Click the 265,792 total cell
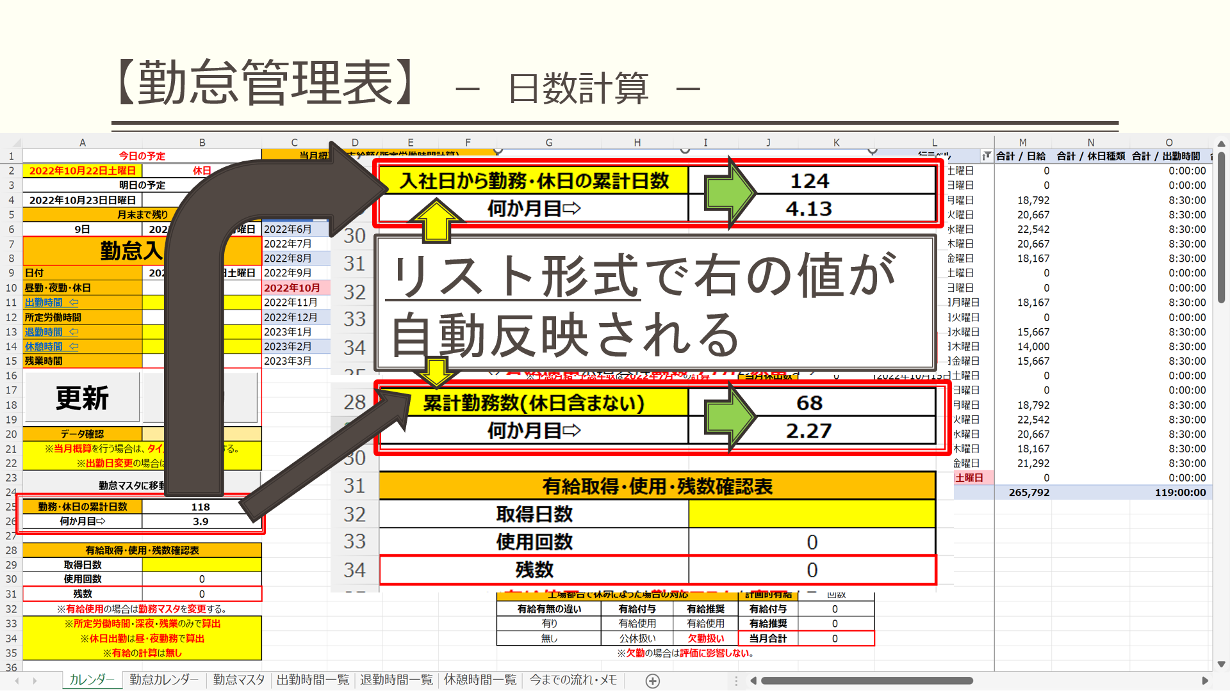This screenshot has width=1230, height=691. pyautogui.click(x=1023, y=493)
